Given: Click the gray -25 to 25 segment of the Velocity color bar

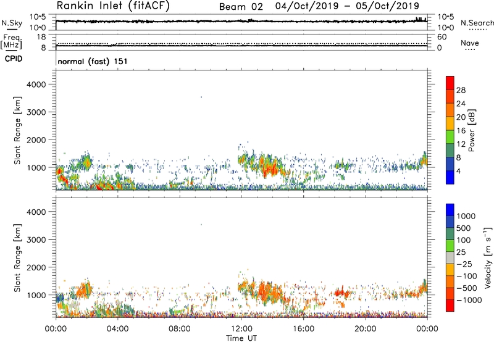Looking at the screenshot, I should pos(450,258).
